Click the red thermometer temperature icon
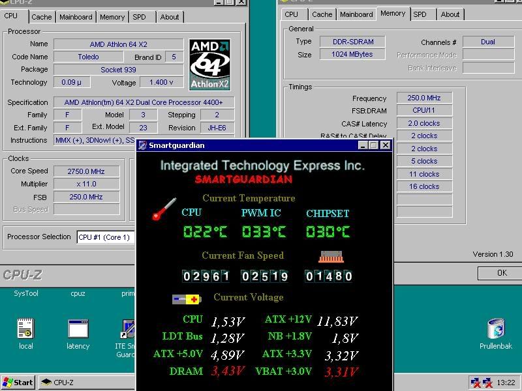 click(164, 209)
